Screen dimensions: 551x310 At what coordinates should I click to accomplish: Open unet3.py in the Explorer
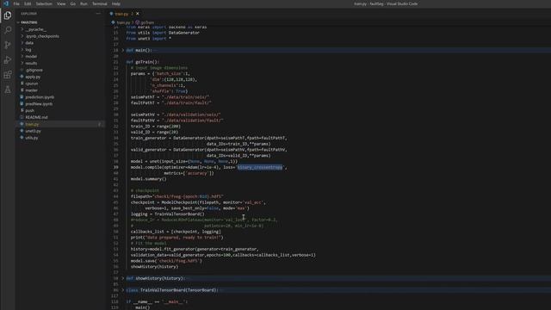(x=33, y=131)
